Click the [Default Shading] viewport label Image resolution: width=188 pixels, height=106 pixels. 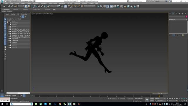coord(48,14)
